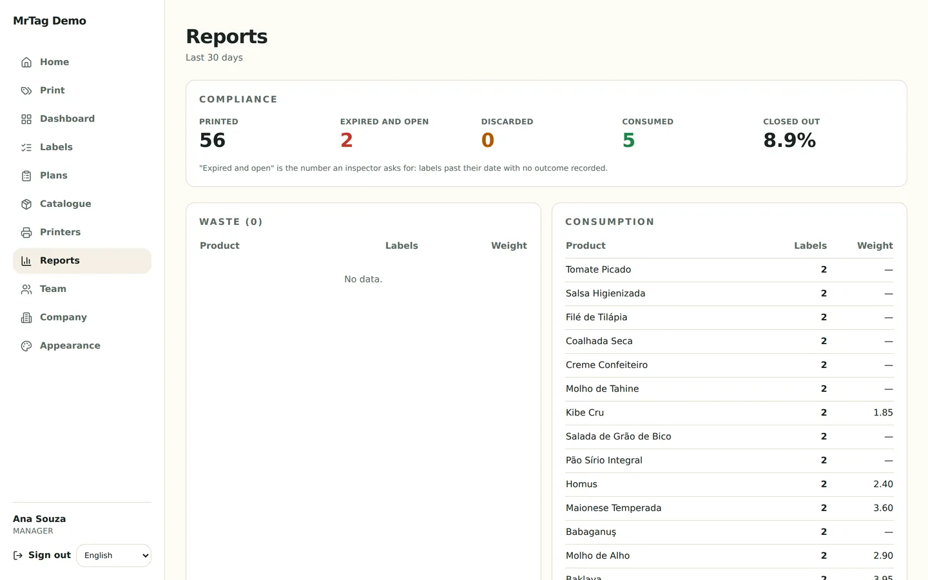This screenshot has width=928, height=580.
Task: Click the Printed value 56
Action: (213, 140)
